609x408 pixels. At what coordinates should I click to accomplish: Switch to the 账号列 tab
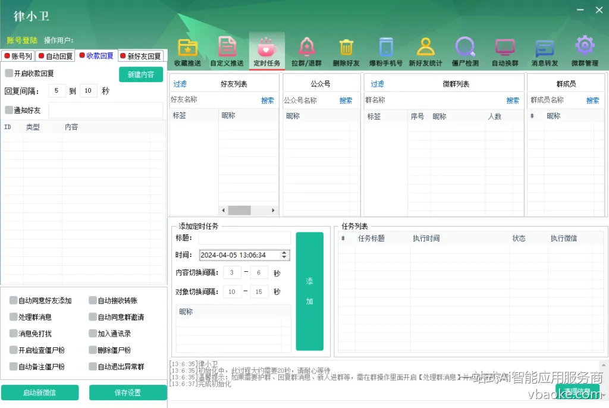pyautogui.click(x=18, y=57)
